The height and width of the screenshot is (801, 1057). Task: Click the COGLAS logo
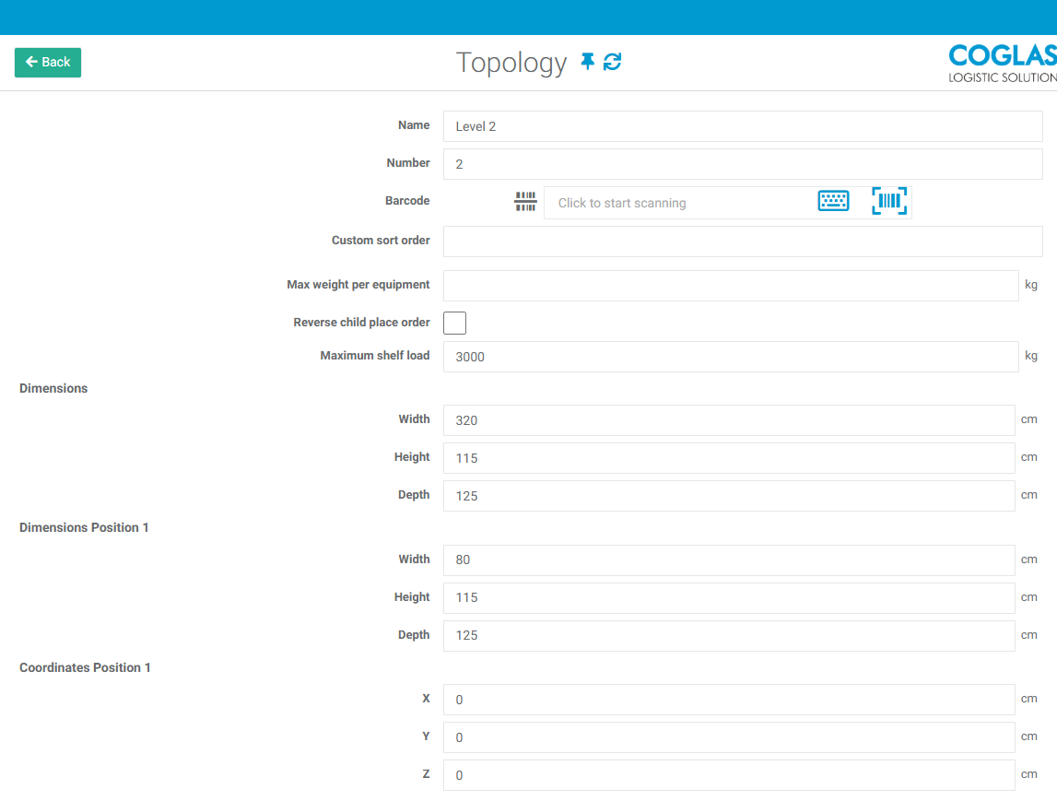(x=1001, y=62)
